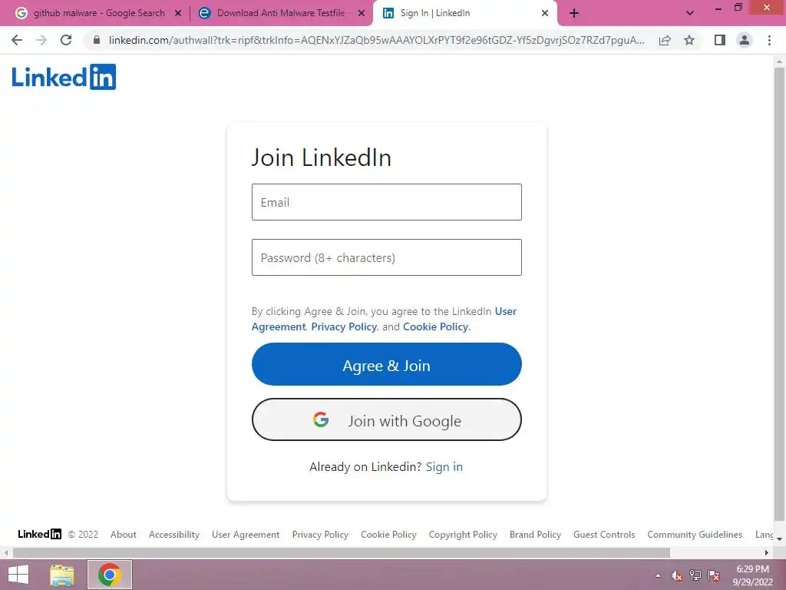Close the github malware Google Search tab

click(178, 13)
